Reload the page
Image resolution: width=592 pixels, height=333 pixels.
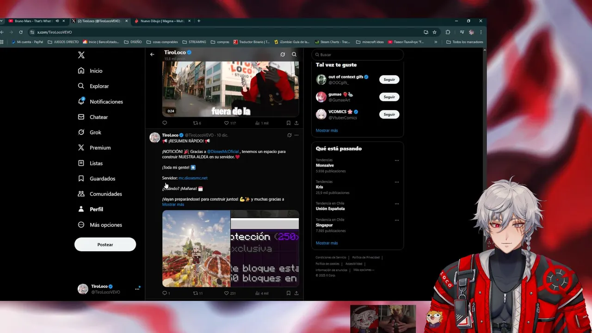click(x=21, y=32)
